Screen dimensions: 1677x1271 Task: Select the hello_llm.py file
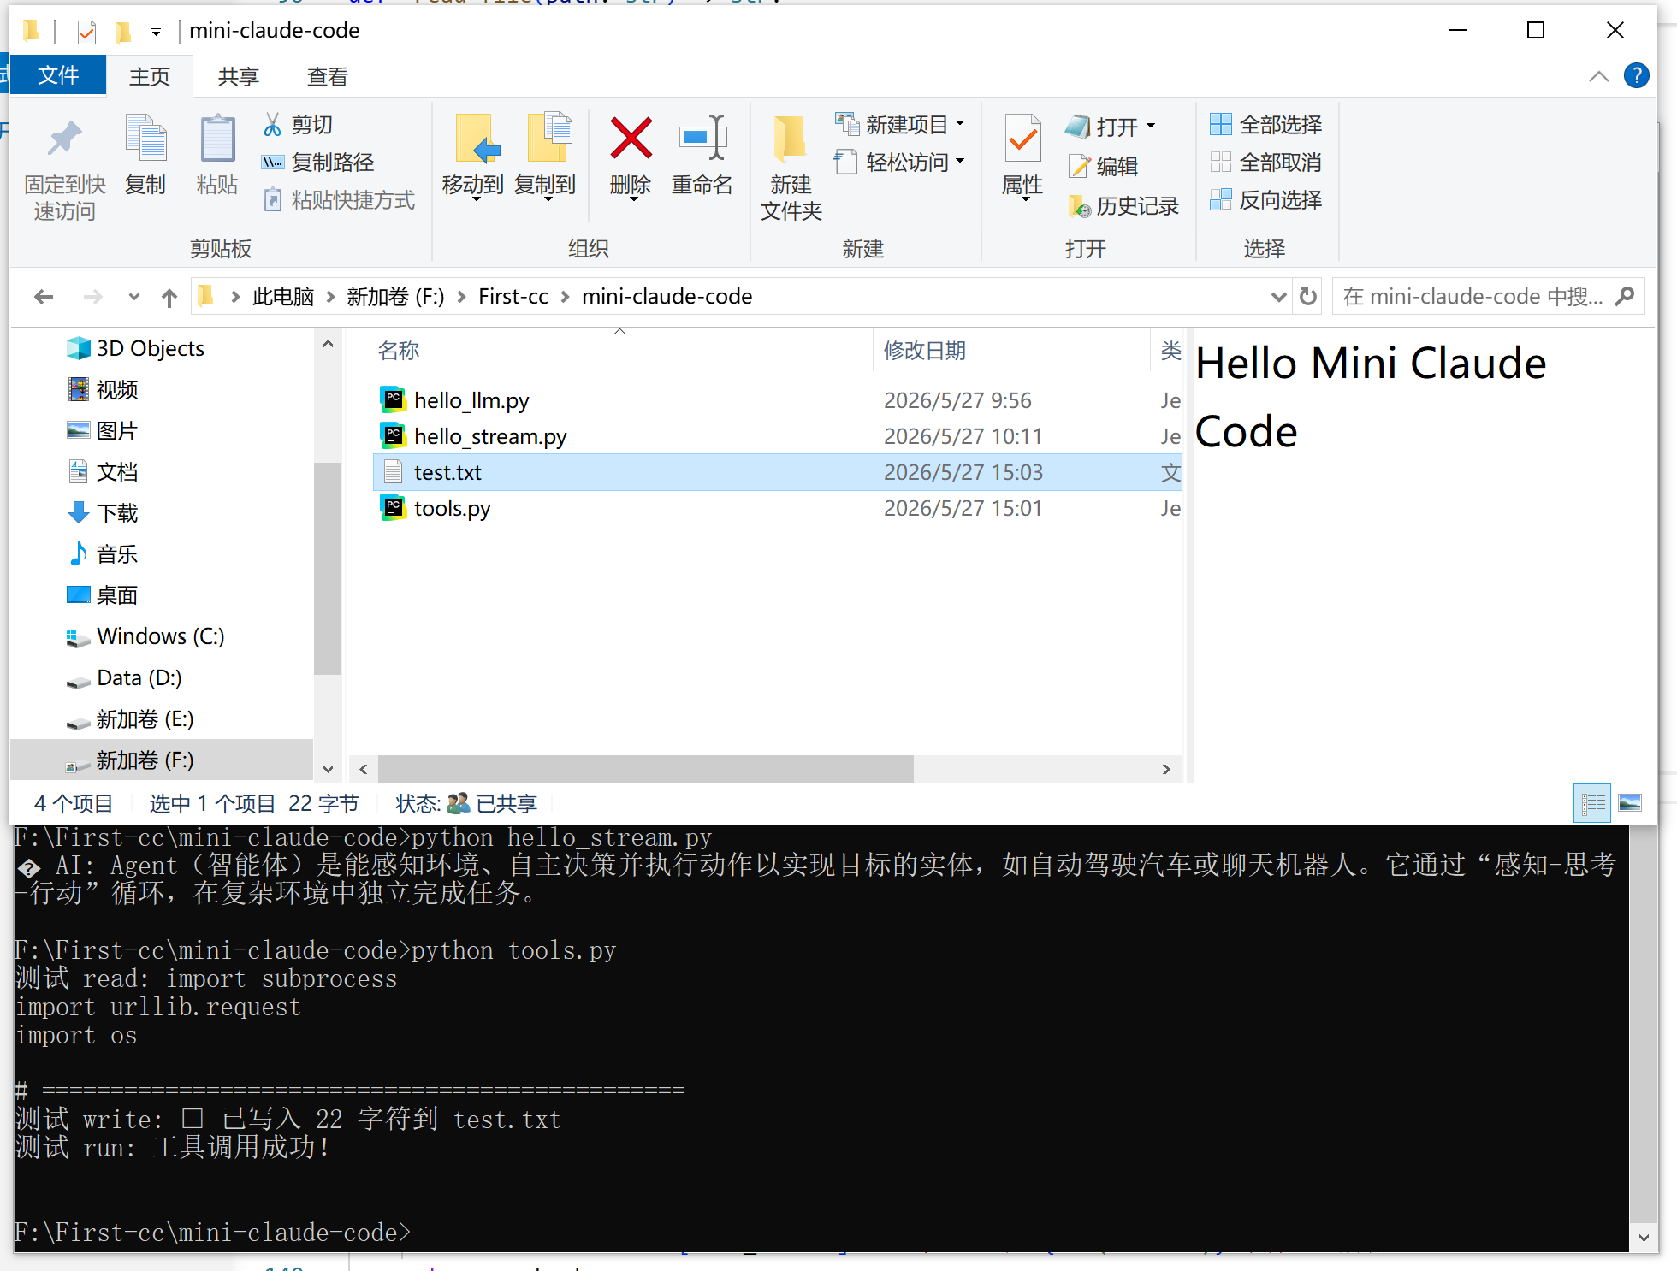coord(777,400)
